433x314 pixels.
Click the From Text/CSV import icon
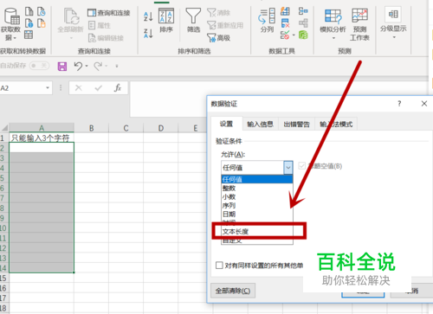tap(29, 11)
